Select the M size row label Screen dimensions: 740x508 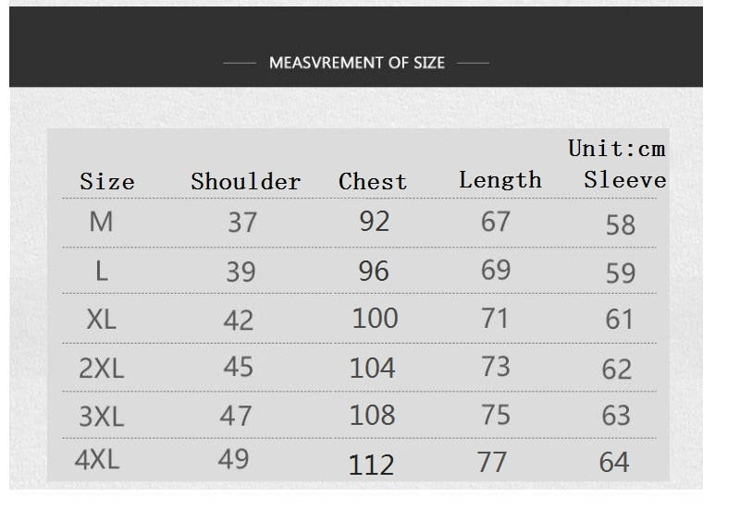(101, 223)
